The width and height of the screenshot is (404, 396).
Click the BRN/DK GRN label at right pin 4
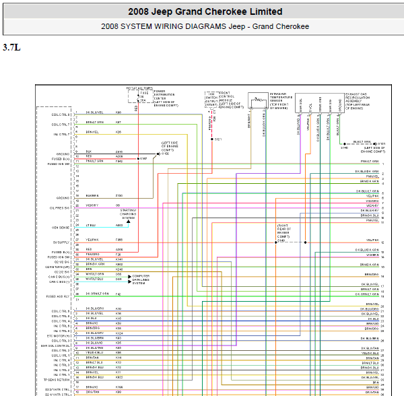(x=369, y=181)
